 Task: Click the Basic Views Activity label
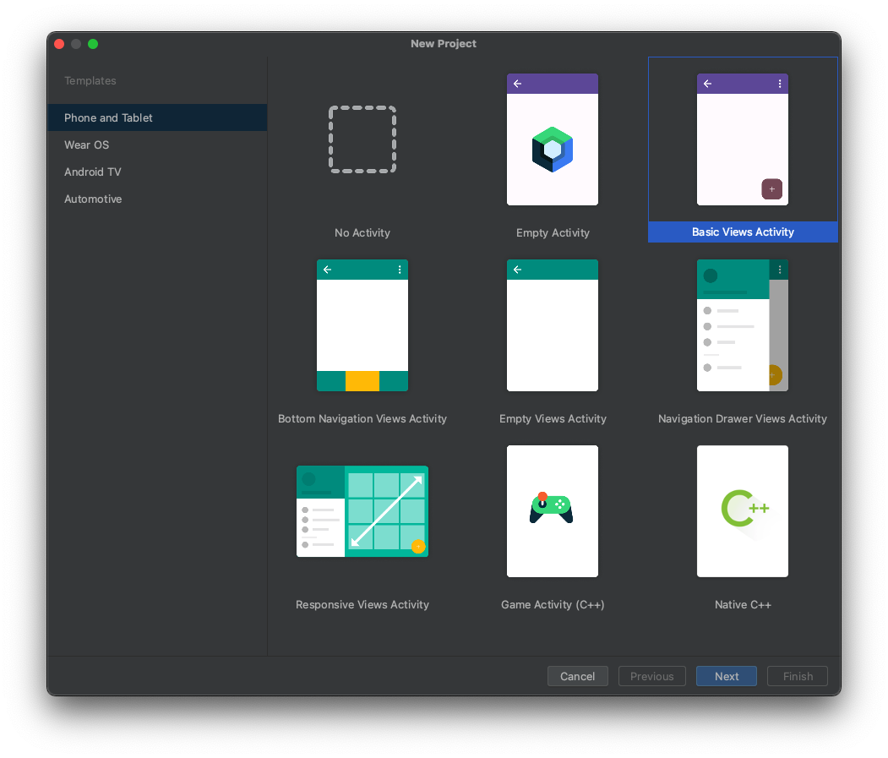[743, 232]
